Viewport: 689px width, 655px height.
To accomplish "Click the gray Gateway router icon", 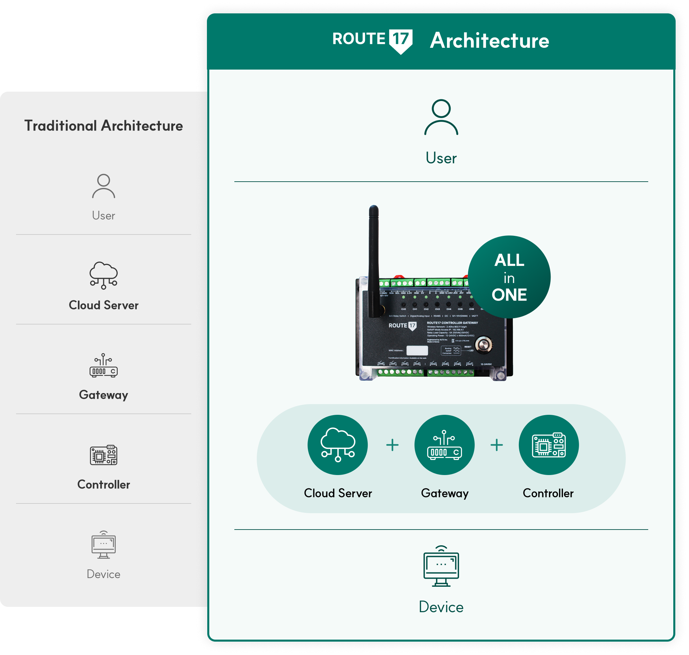I will (104, 366).
